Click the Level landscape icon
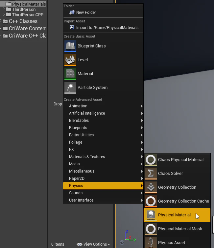Screen dimensions: 214x248 (x=70, y=60)
